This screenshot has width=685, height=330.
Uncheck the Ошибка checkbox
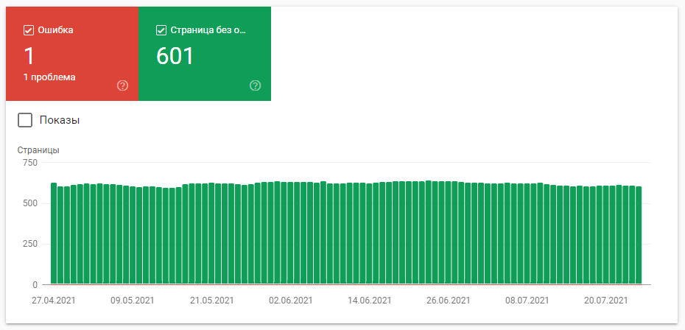tap(29, 30)
